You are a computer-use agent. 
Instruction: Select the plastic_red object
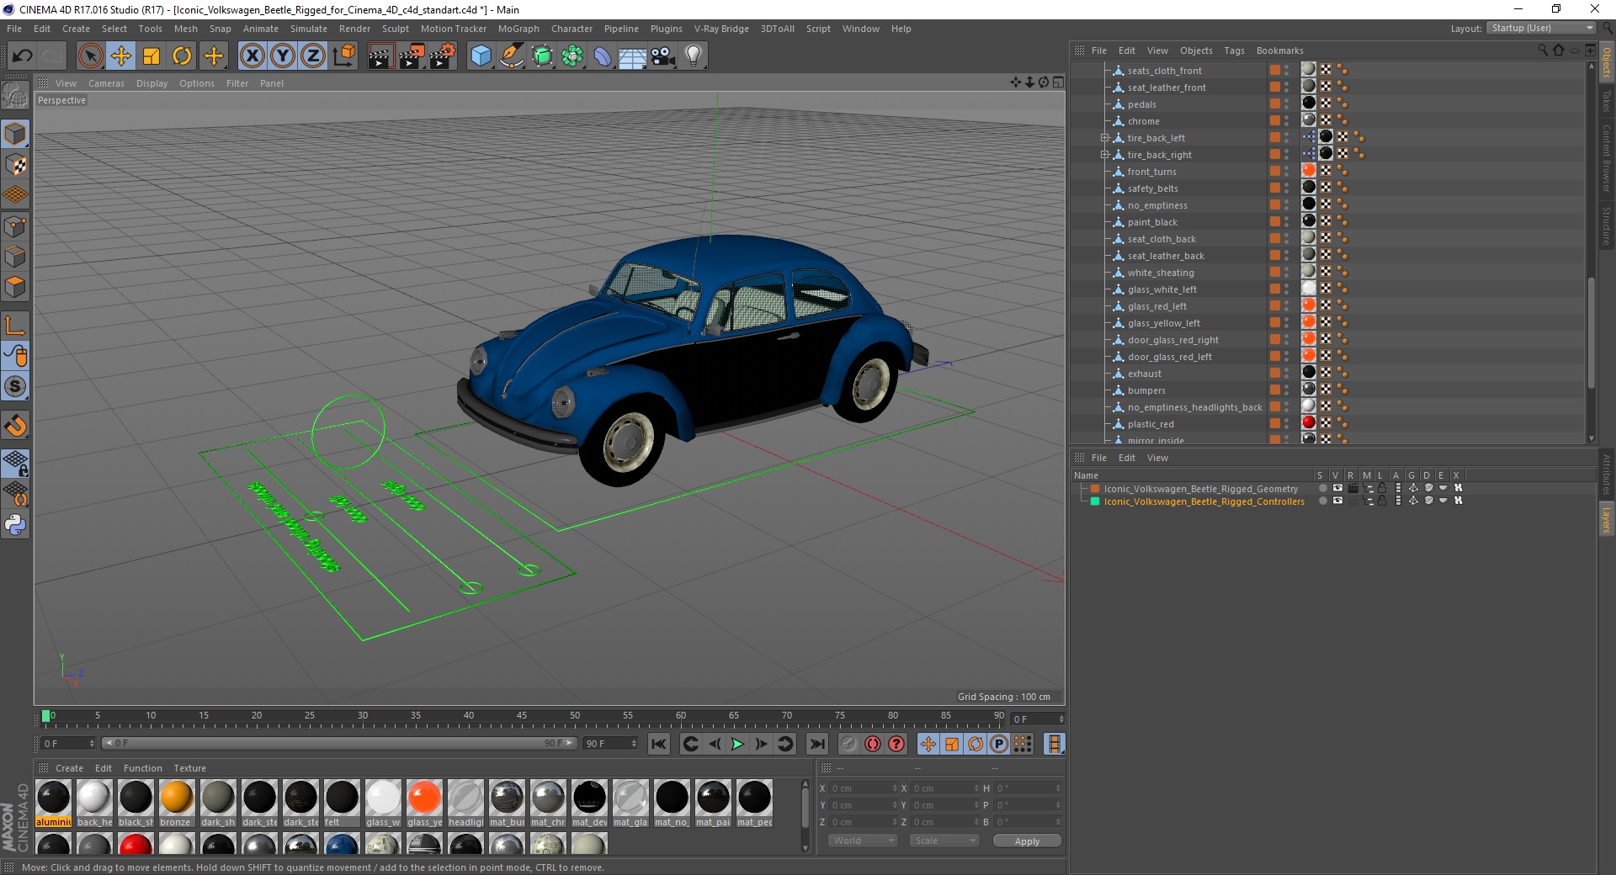(1151, 424)
